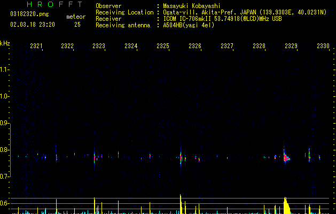Click the 2322 time axis marker

(67, 45)
